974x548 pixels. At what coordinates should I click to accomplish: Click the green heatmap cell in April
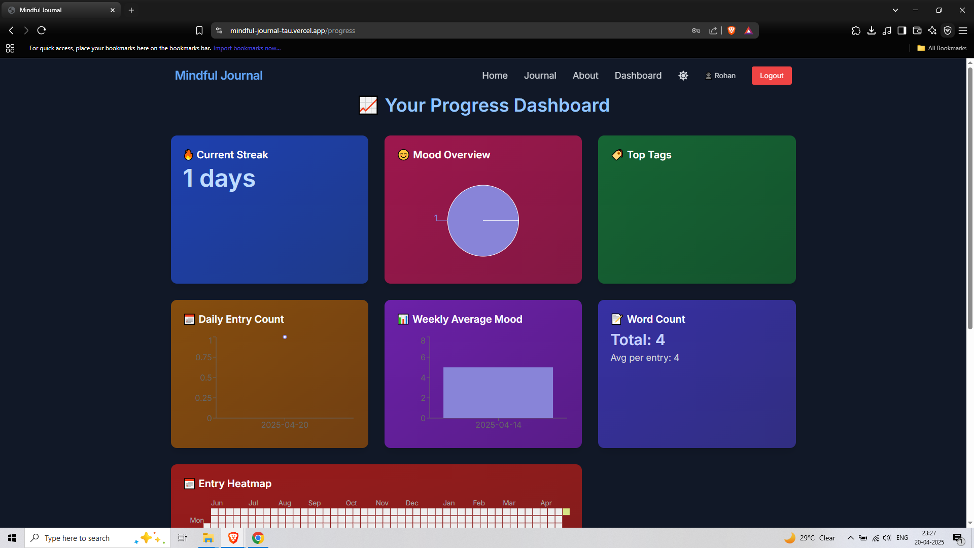coord(566,511)
